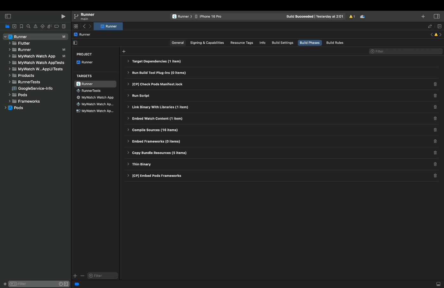Viewport: 444px width, 288px height.
Task: Open the Issue navigator warning icon
Action: (x=35, y=26)
